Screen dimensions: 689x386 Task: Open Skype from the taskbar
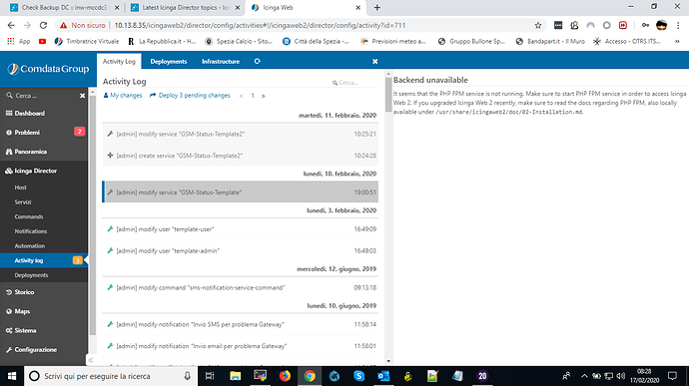pos(359,376)
